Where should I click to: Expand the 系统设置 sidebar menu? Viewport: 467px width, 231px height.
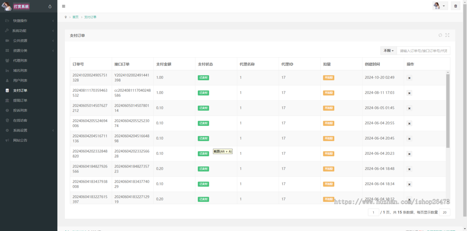[x=29, y=130]
